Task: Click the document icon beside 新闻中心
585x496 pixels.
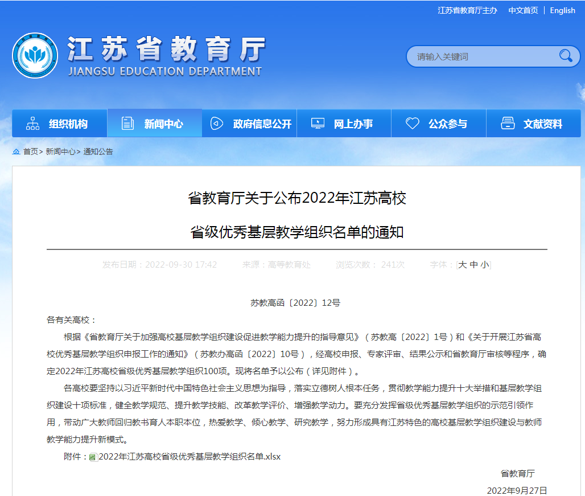Action: [128, 124]
